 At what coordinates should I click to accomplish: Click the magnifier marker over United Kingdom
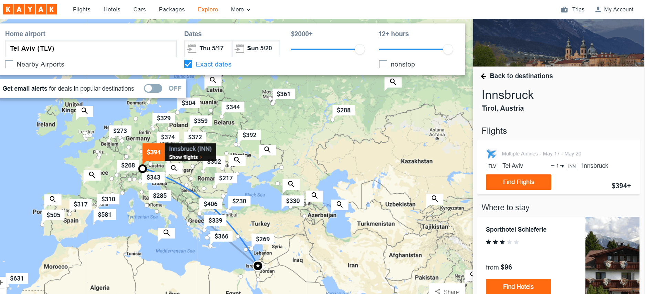click(85, 111)
